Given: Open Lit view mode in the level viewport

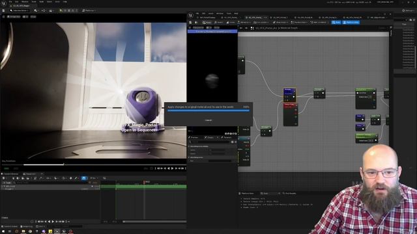Looking at the screenshot, I should coord(25,17).
